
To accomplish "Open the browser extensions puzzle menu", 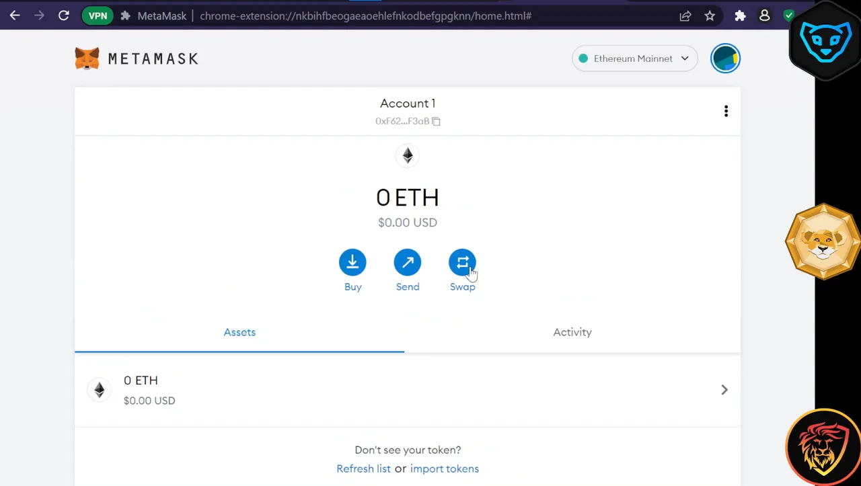I will (740, 15).
